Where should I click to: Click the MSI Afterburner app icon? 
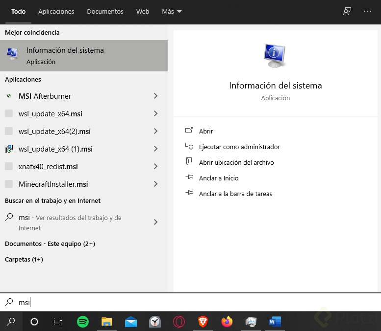coord(9,96)
